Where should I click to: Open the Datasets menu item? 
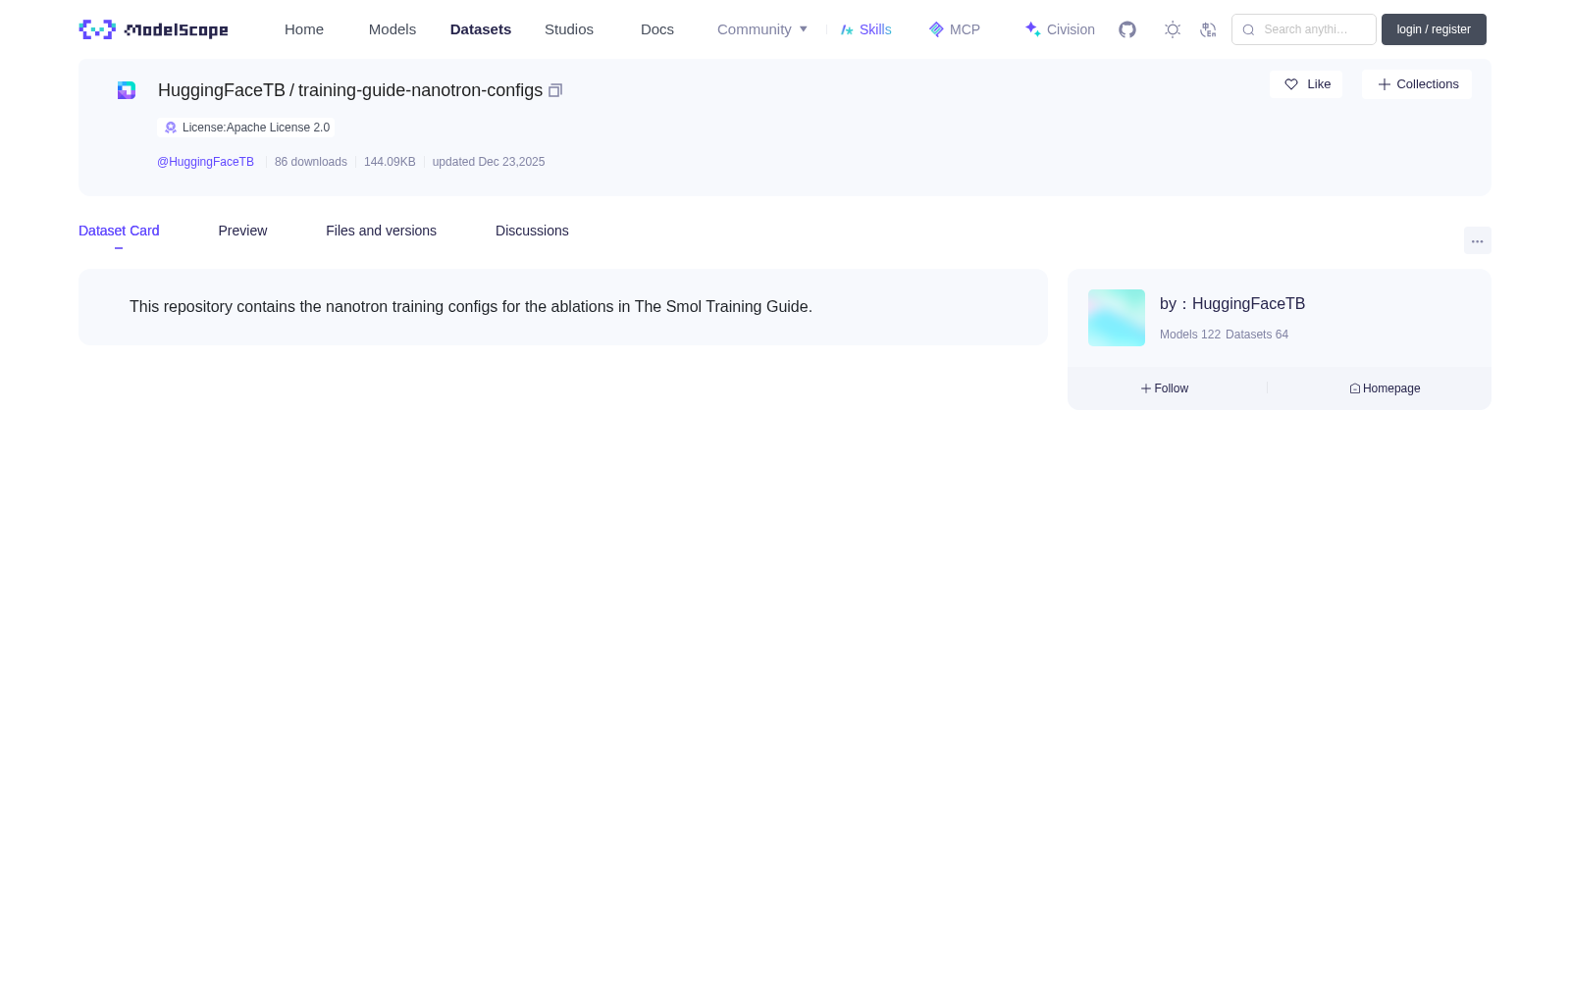[481, 29]
